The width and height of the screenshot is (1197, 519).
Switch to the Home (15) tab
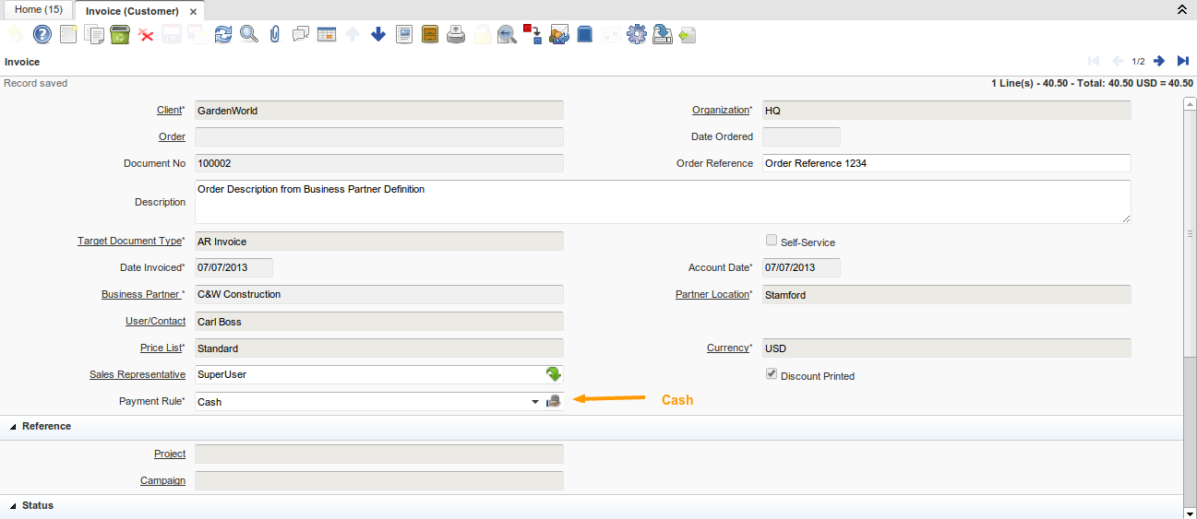coord(38,9)
